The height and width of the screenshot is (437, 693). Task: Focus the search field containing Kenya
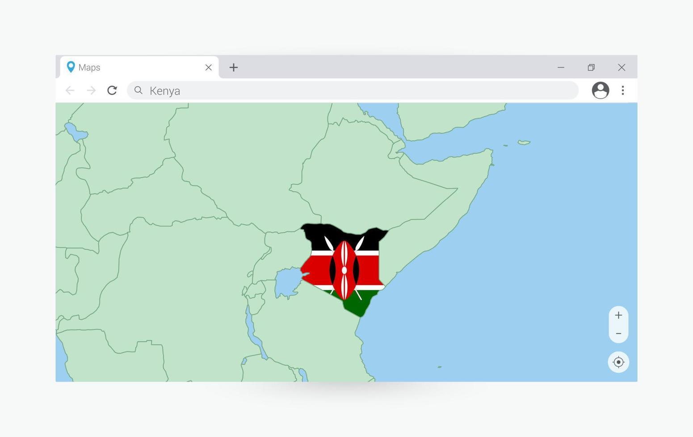[x=353, y=91]
